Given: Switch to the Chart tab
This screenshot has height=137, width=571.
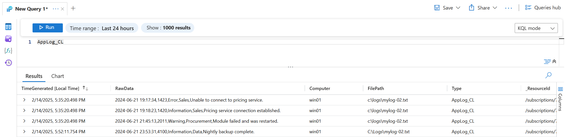Looking at the screenshot, I should (58, 76).
